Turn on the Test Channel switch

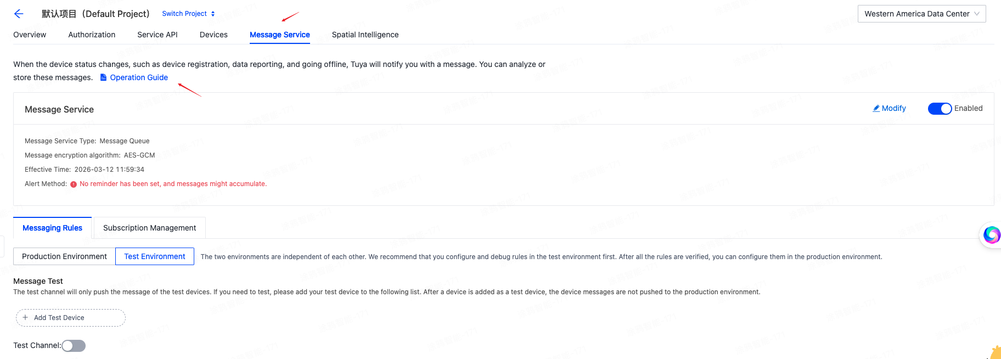[x=74, y=345]
